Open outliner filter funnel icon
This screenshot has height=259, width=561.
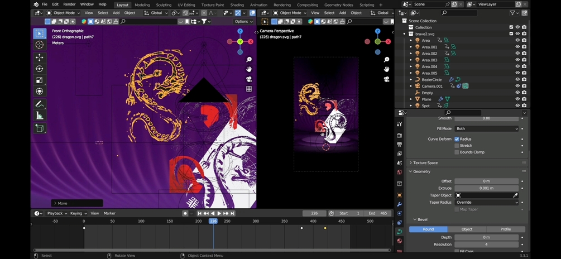[x=513, y=13]
